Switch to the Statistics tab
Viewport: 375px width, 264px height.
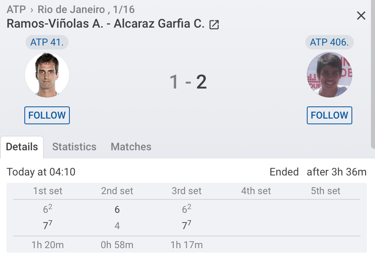pos(74,147)
